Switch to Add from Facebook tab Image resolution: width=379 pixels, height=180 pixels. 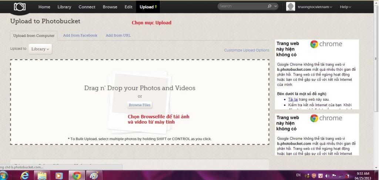[x=80, y=35]
